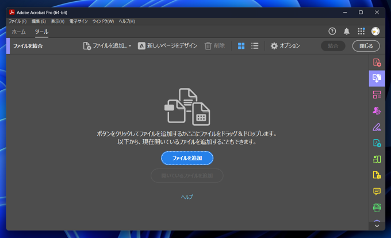Click the blue ファイルを追加 button
Viewport: 391px width, 238px height.
click(x=187, y=158)
